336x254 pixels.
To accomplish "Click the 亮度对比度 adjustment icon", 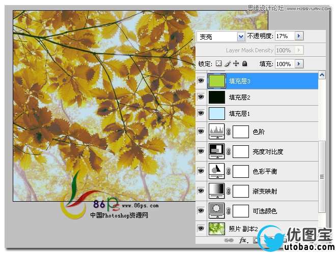I will 217,151.
